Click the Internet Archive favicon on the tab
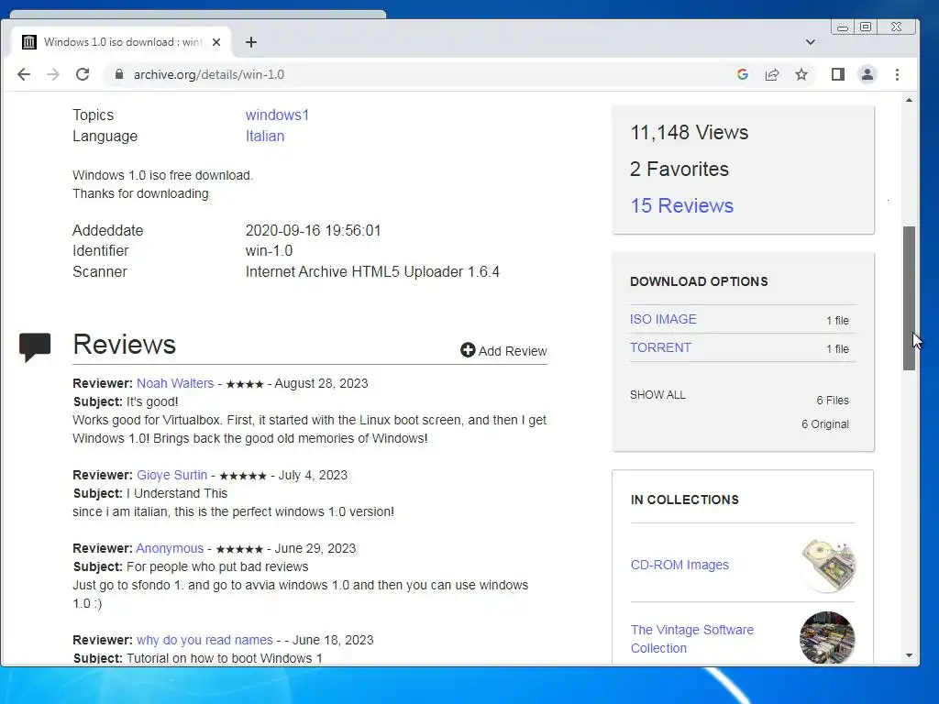939x704 pixels. (x=28, y=42)
